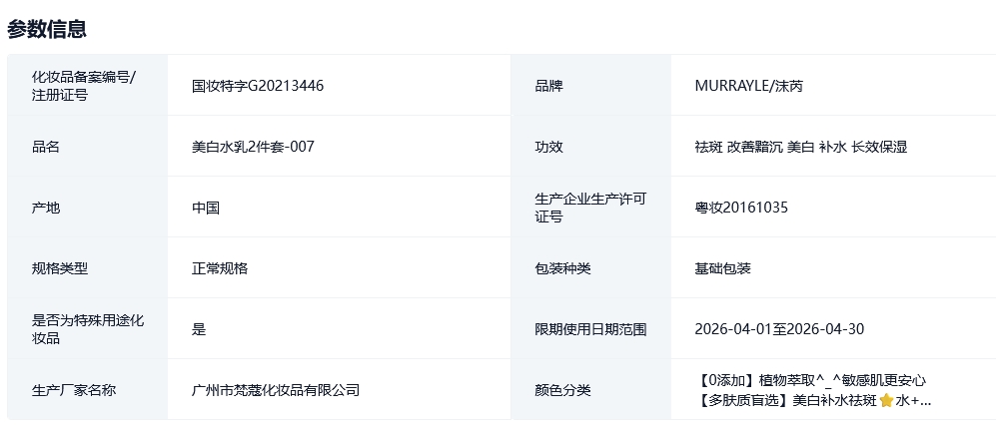Click packaging type value 基础包装
The image size is (996, 432).
pyautogui.click(x=722, y=268)
